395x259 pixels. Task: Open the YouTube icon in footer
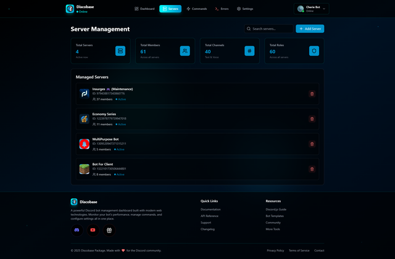point(93,230)
